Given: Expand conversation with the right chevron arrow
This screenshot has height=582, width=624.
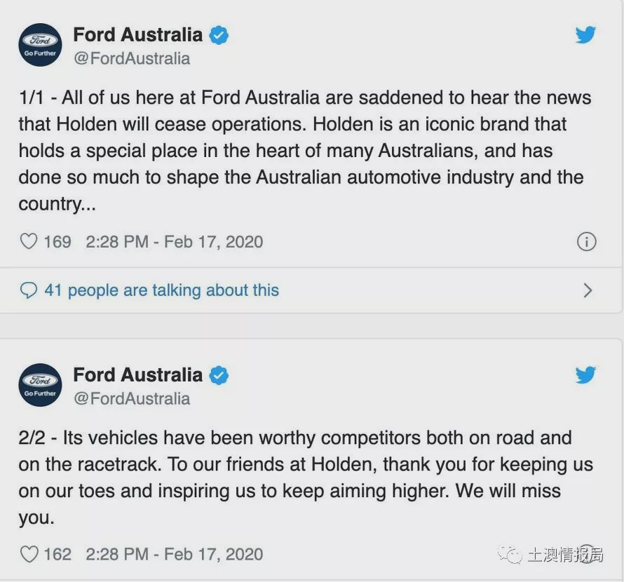Looking at the screenshot, I should pyautogui.click(x=588, y=290).
